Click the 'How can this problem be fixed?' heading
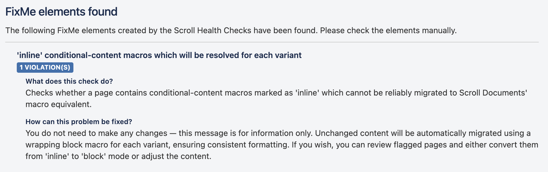The image size is (548, 172). pyautogui.click(x=79, y=122)
